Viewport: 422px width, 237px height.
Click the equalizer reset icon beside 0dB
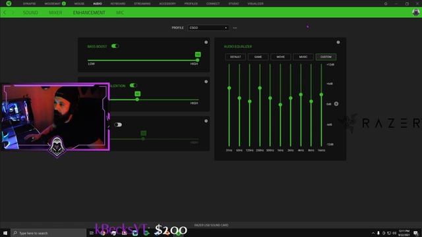[336, 104]
